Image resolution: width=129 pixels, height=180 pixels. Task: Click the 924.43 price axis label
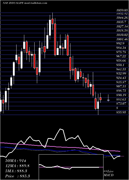pyautogui.click(x=121, y=78)
